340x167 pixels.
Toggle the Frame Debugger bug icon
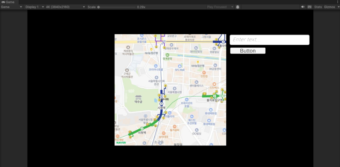238,7
